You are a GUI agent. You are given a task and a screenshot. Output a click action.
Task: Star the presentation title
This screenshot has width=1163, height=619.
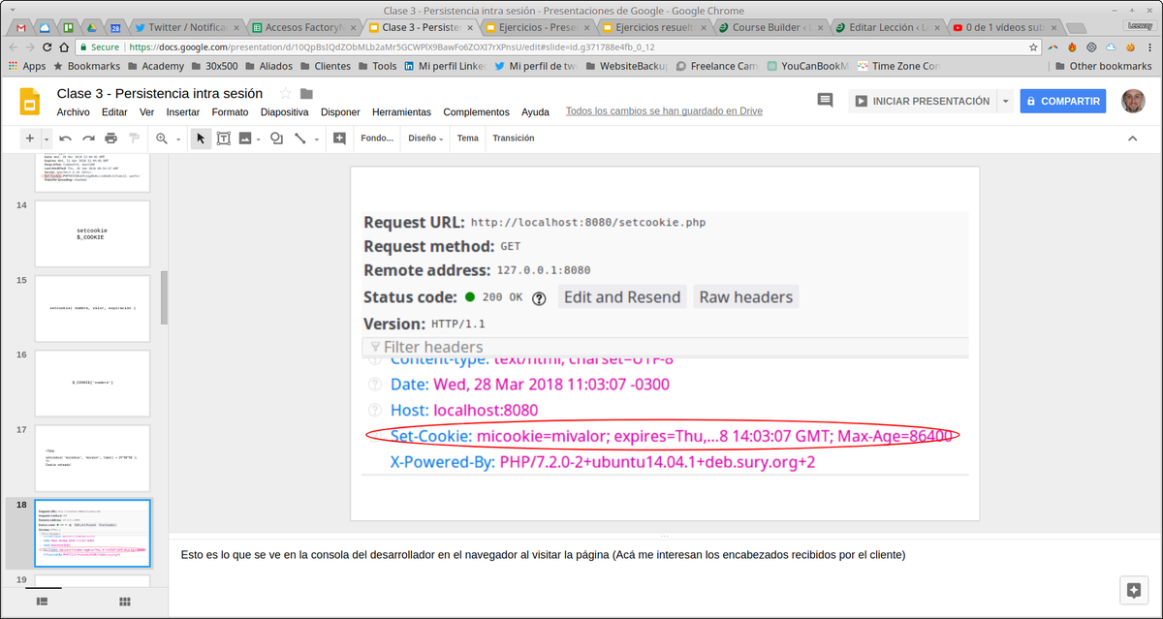[x=285, y=94]
